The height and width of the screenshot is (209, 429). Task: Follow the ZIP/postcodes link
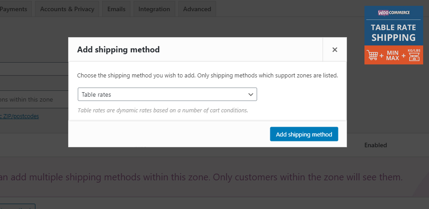pos(19,116)
